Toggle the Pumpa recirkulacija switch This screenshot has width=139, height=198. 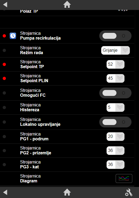(x=115, y=36)
